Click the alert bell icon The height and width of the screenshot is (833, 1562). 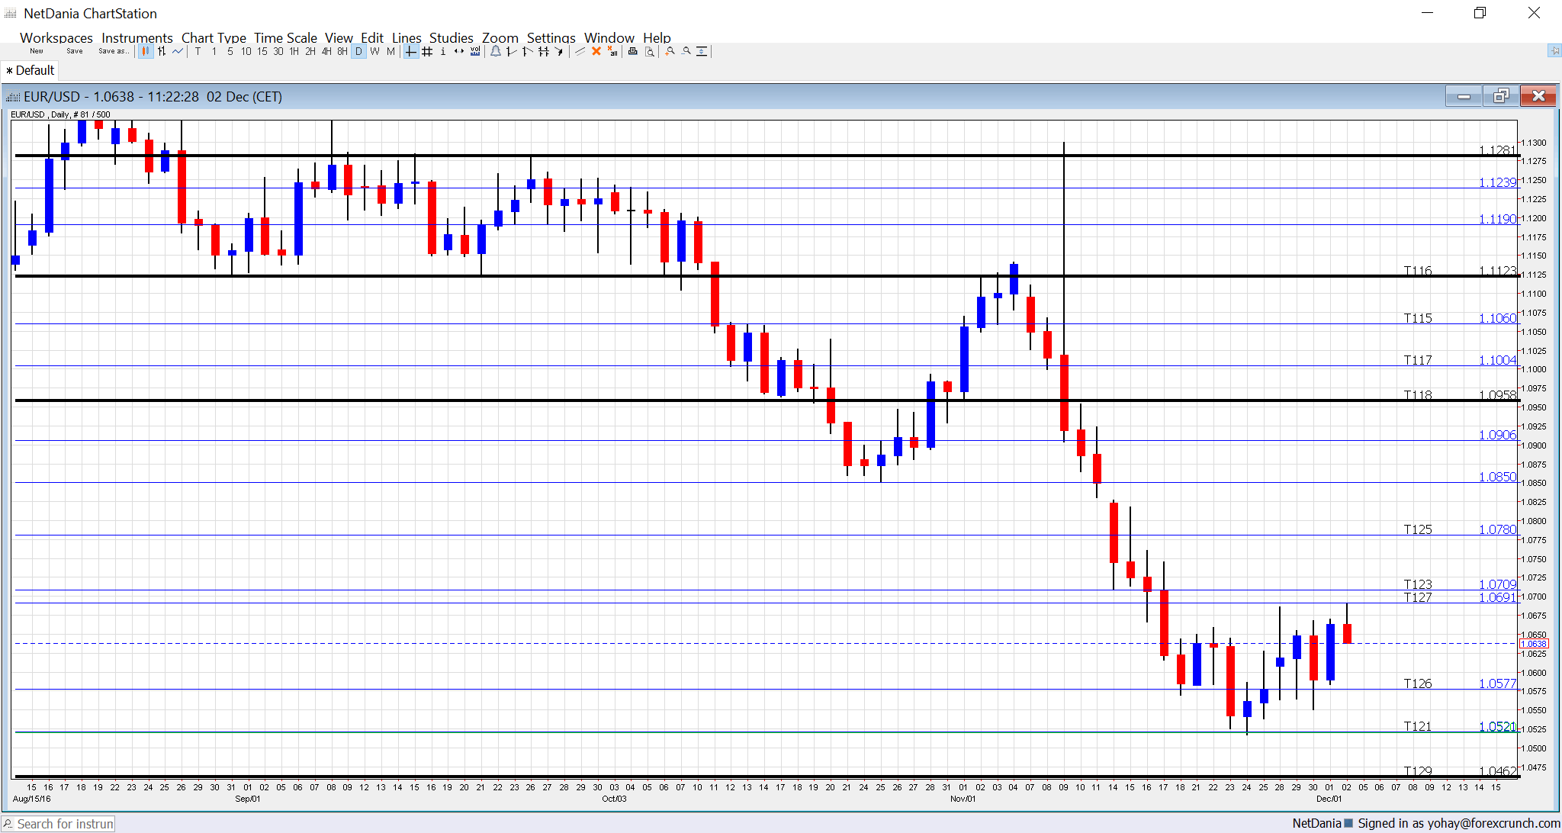(496, 51)
